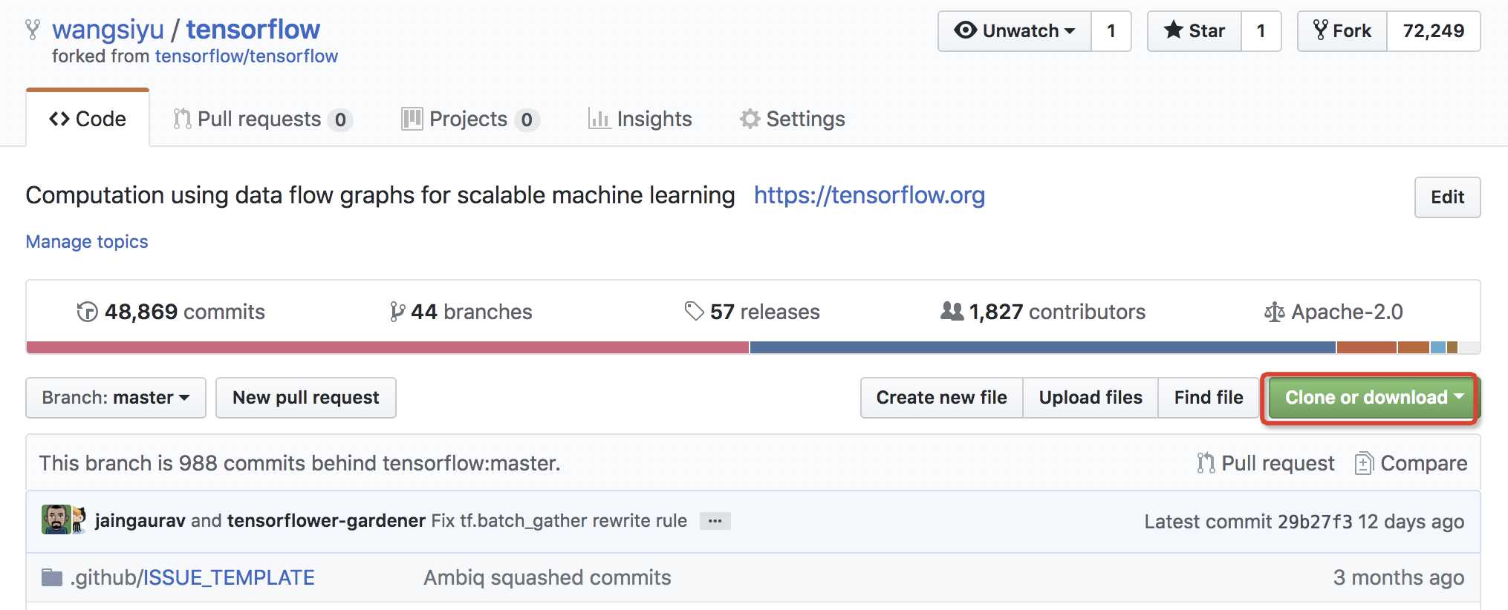Switch to the Pull requests tab

pos(262,119)
